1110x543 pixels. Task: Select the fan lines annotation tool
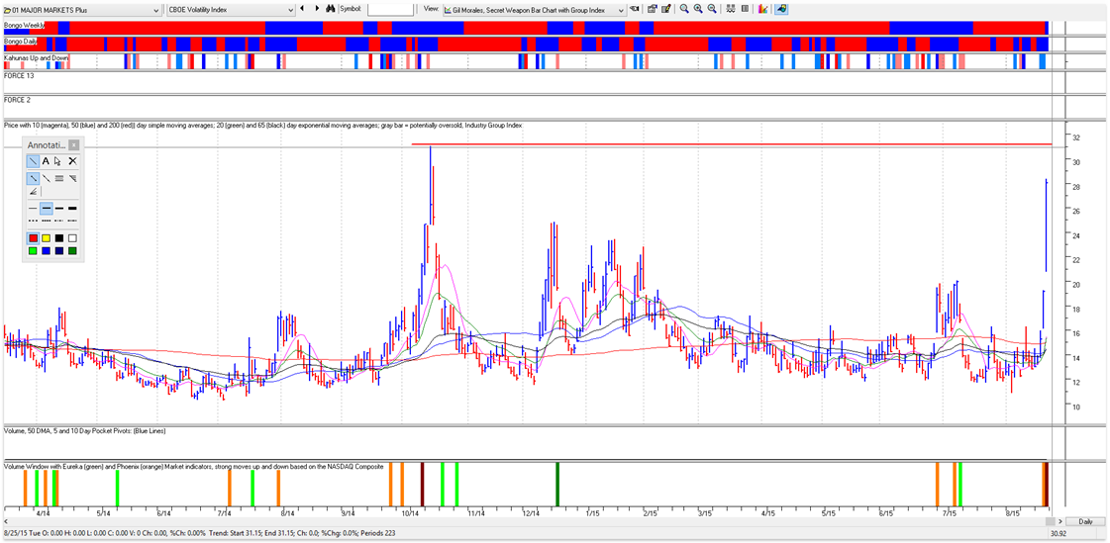tap(73, 178)
